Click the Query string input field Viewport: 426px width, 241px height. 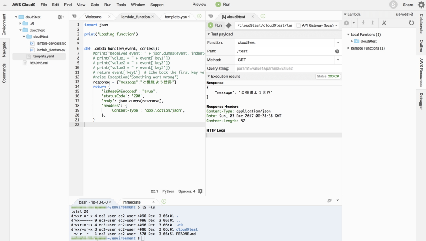pyautogui.click(x=288, y=68)
